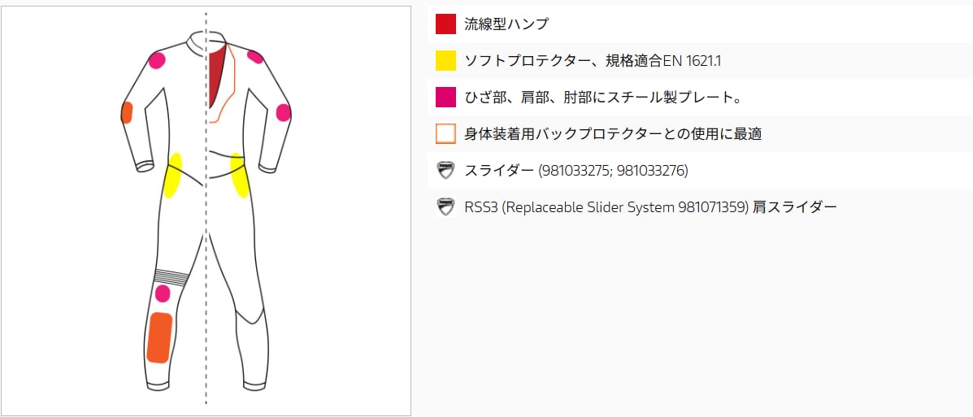
Task: Click the shield icon beside スライダー (981033275) entry
Action: (x=445, y=171)
